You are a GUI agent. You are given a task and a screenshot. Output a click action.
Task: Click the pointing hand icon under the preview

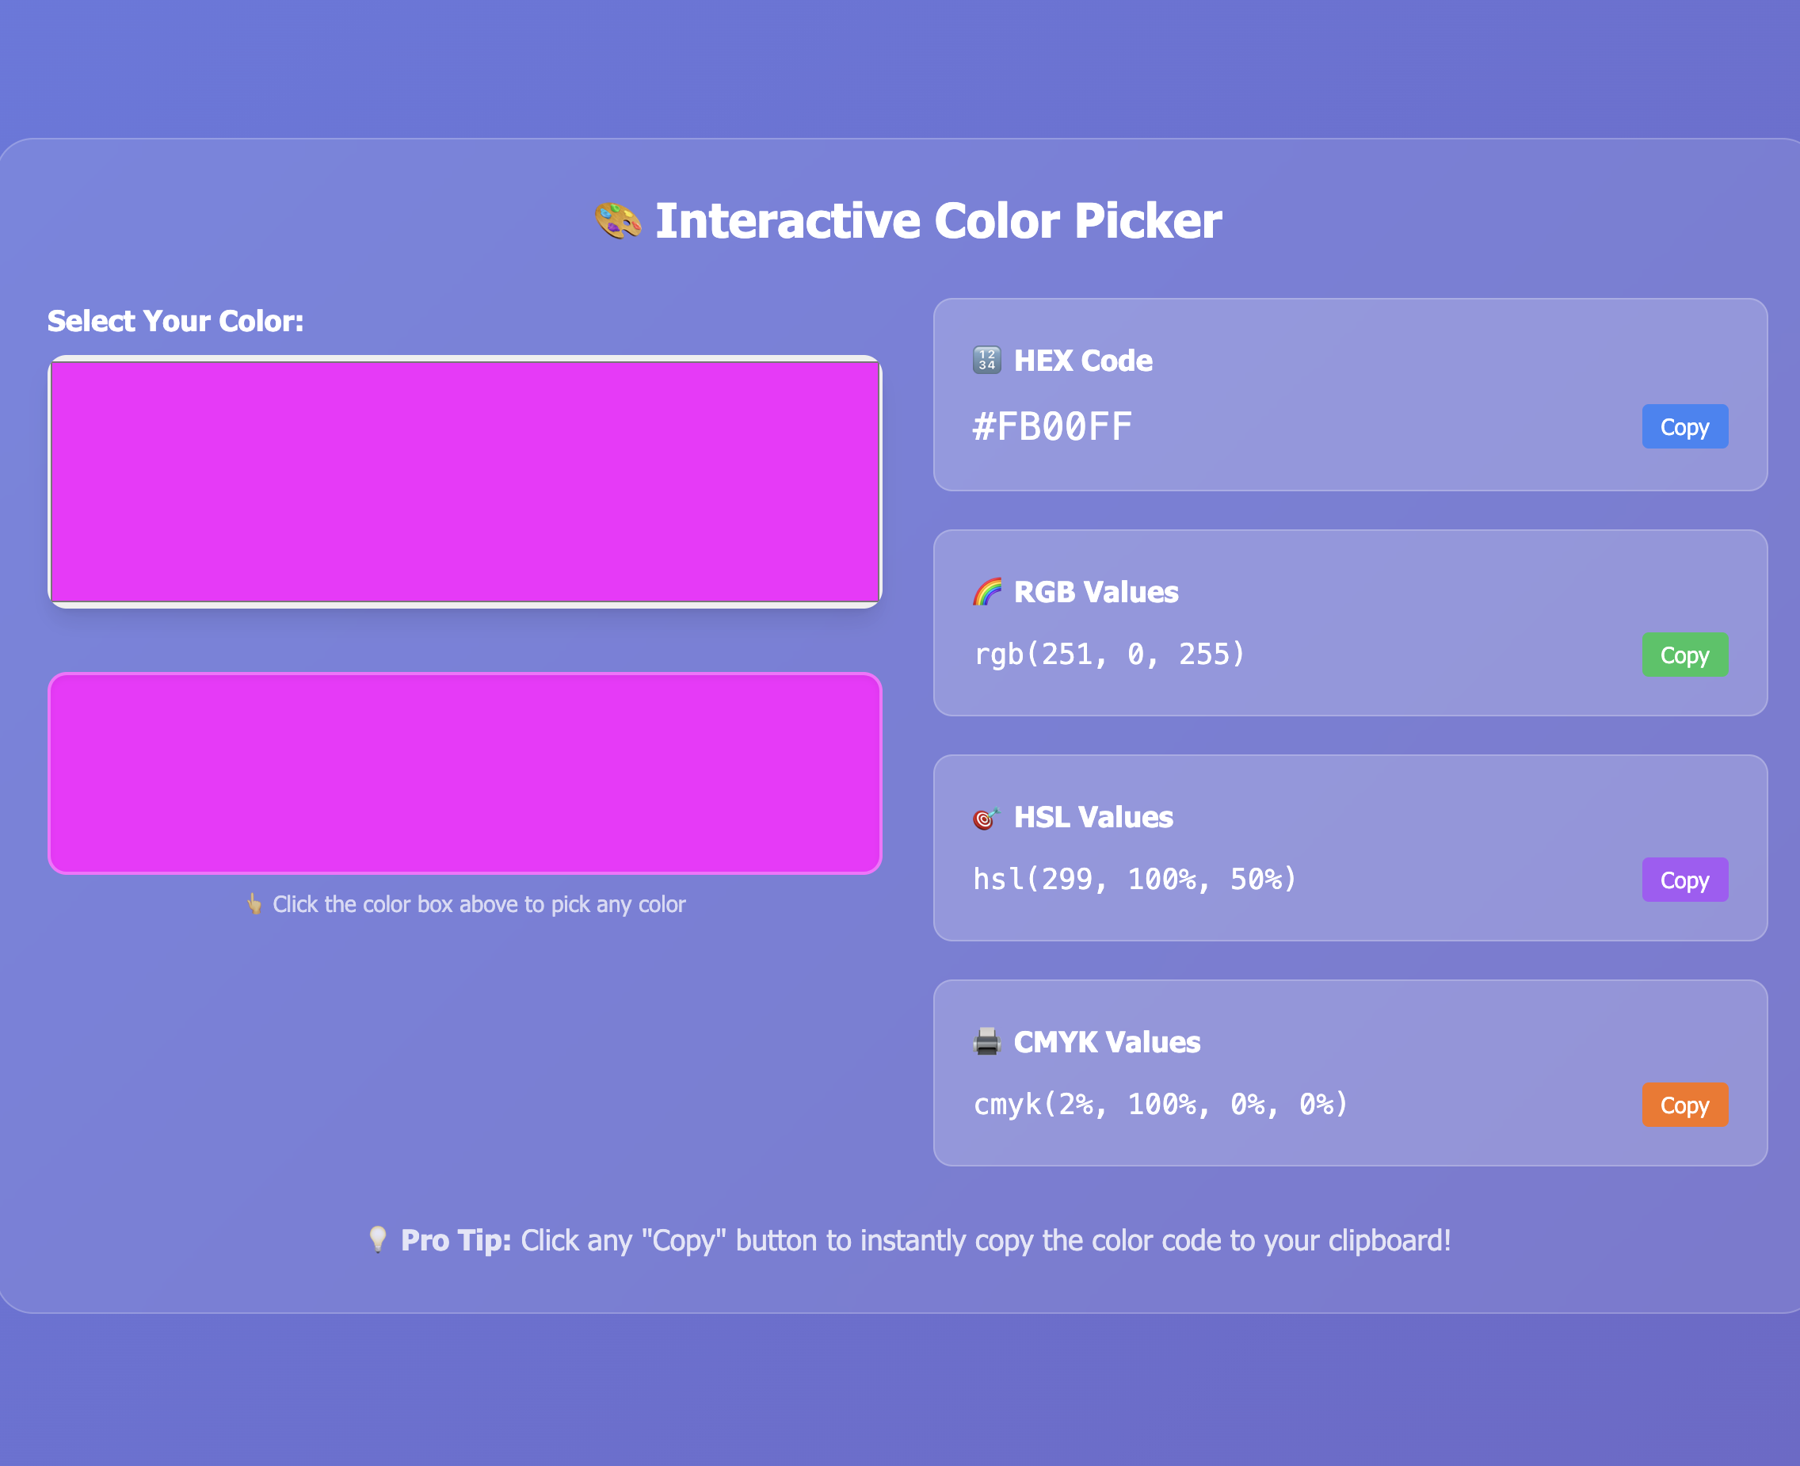point(254,903)
